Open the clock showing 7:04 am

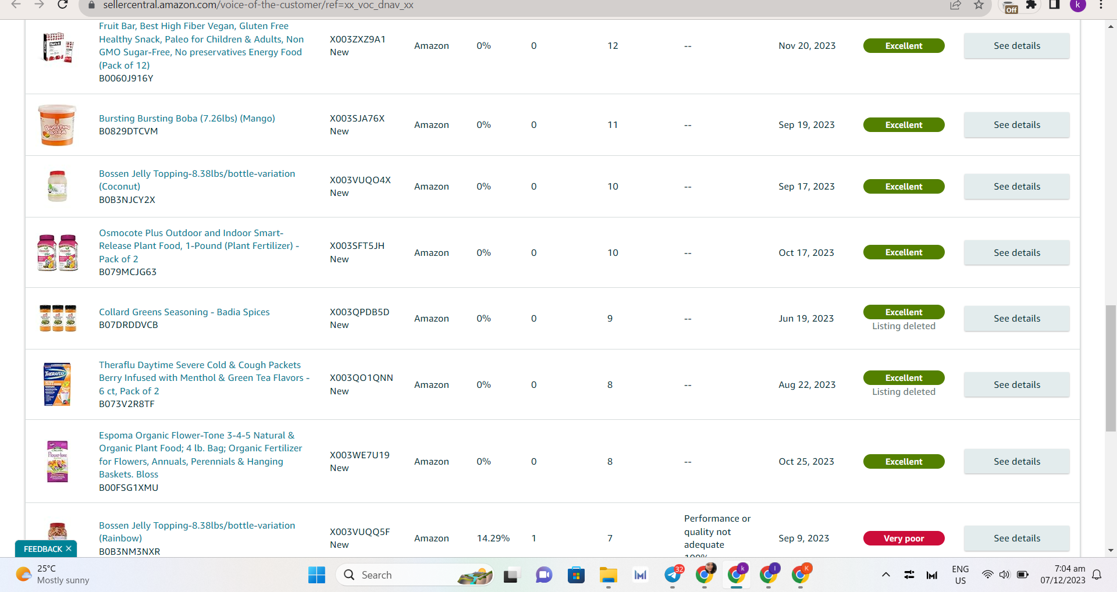(x=1063, y=575)
